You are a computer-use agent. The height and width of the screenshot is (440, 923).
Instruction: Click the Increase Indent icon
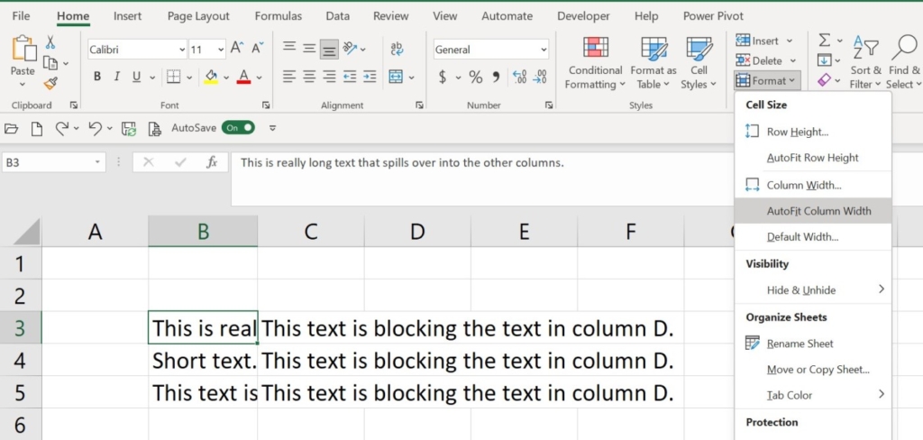(370, 78)
